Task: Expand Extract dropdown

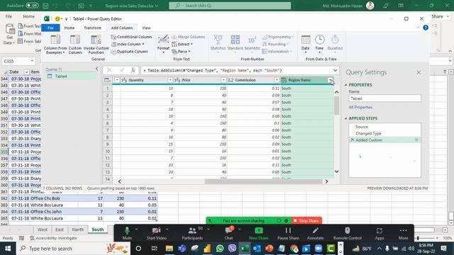Action: coord(192,44)
